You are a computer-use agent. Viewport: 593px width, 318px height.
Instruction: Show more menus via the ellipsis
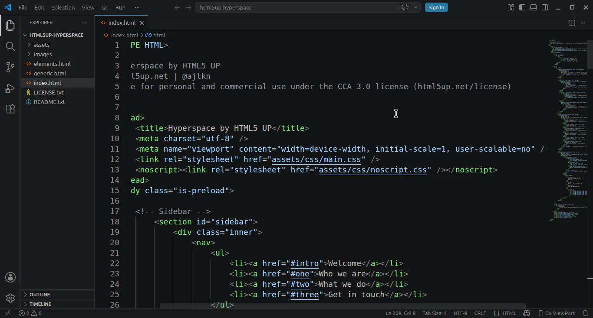click(137, 7)
